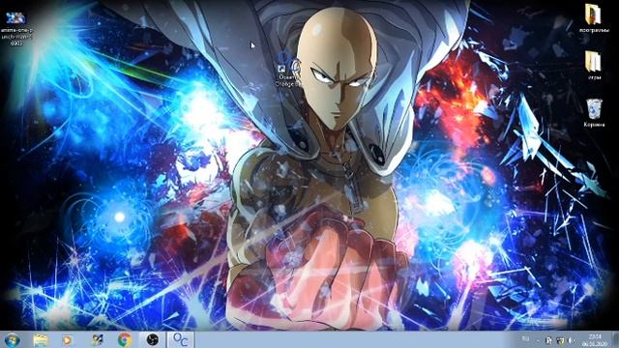
Task: Select the anime image file on desktop
Action: click(15, 28)
